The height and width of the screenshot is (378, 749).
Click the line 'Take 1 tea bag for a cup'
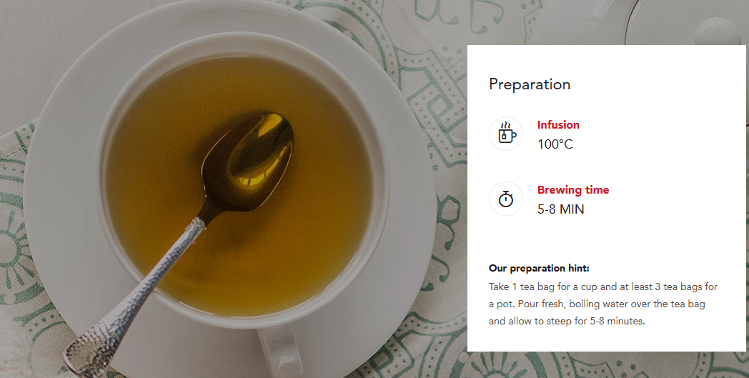coord(602,287)
